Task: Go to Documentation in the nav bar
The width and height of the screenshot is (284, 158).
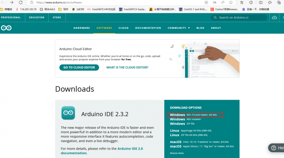Action: coord(148,28)
